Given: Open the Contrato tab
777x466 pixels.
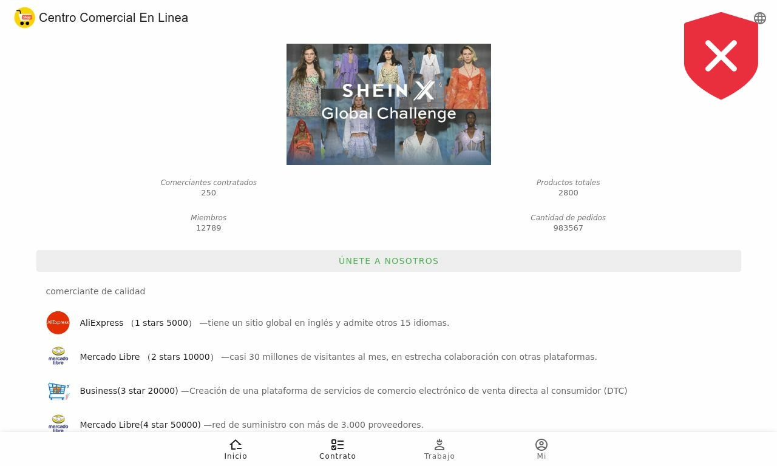Looking at the screenshot, I should point(338,450).
